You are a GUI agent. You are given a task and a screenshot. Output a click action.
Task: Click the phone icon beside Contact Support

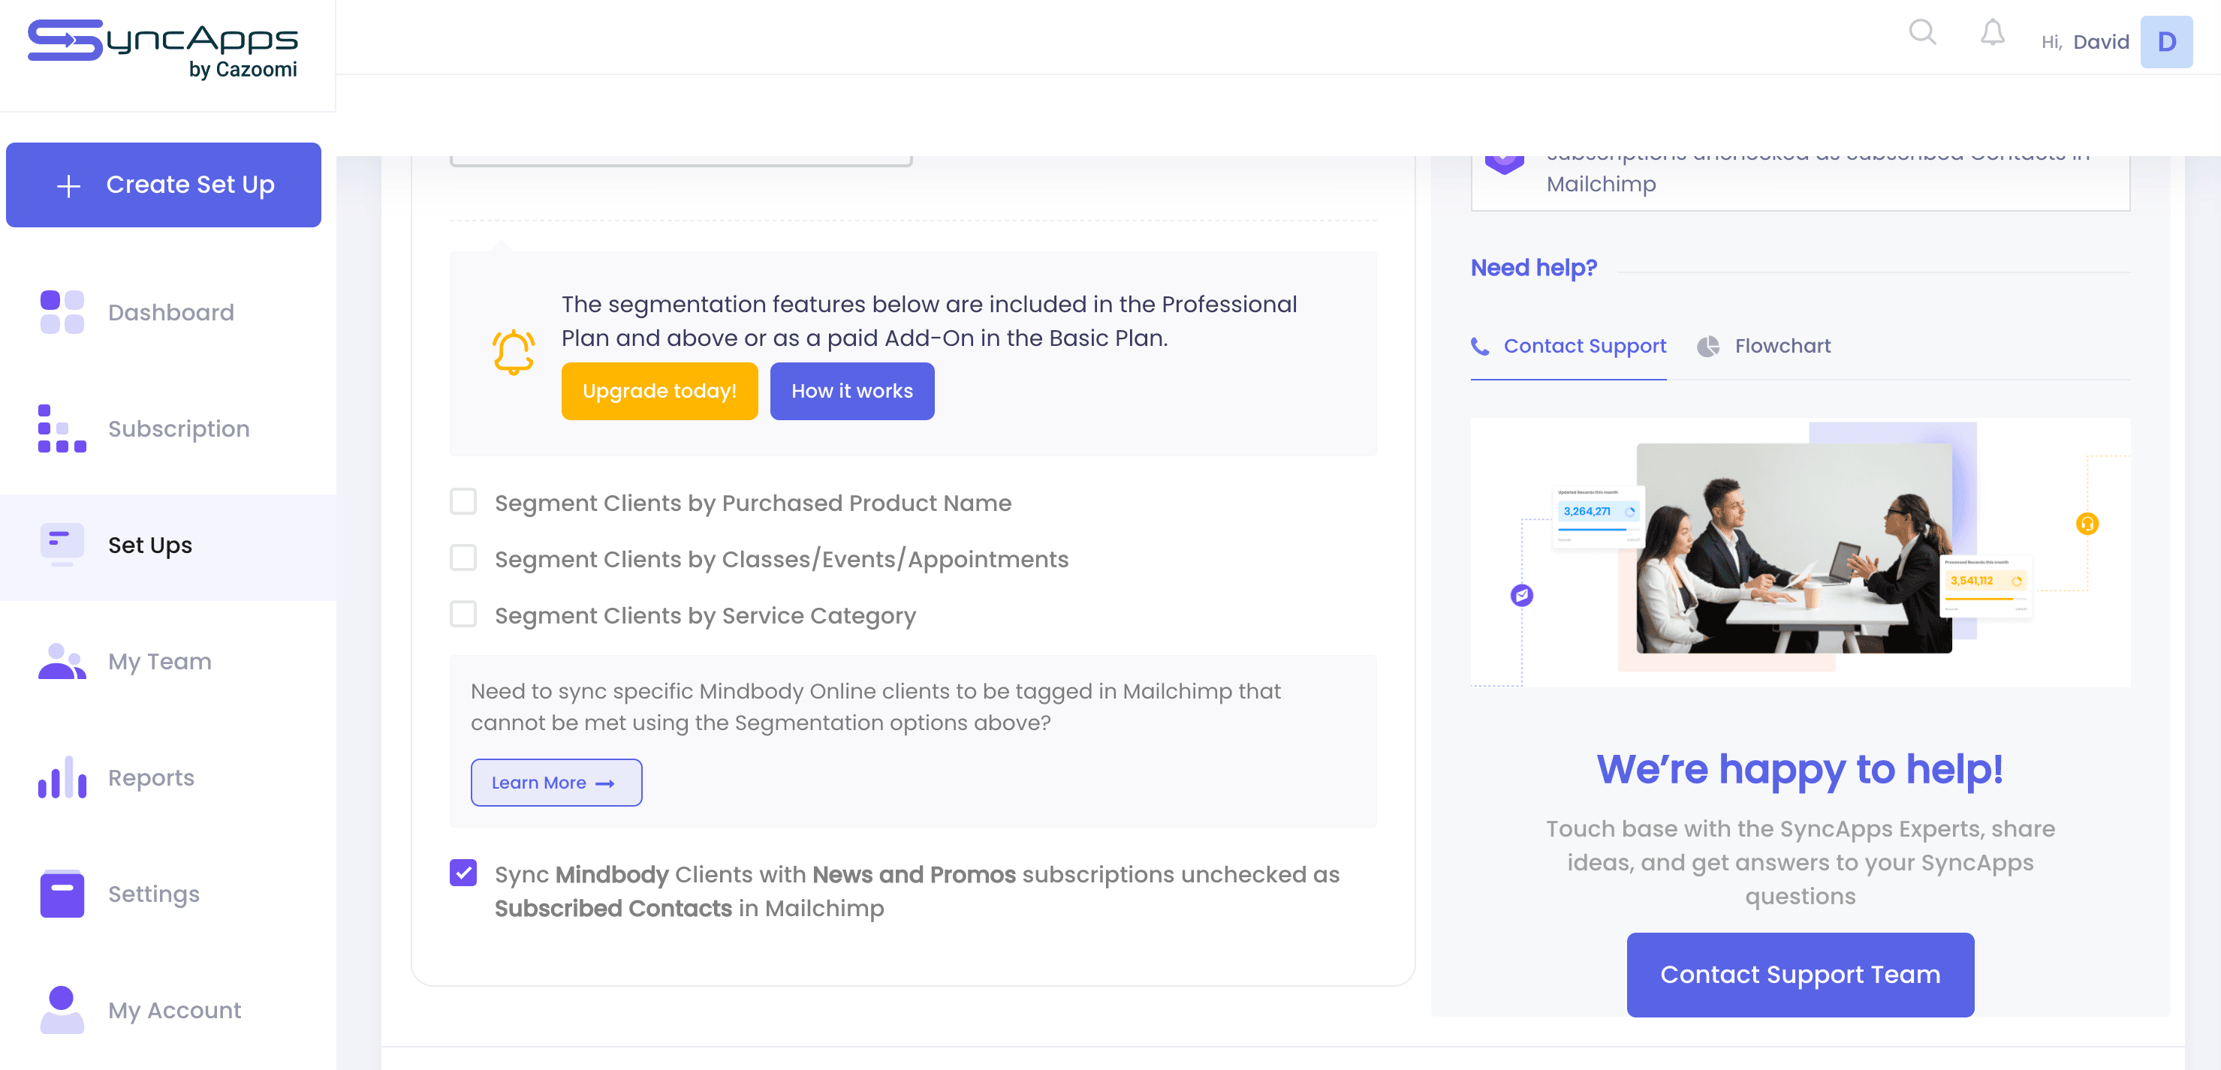1479,347
